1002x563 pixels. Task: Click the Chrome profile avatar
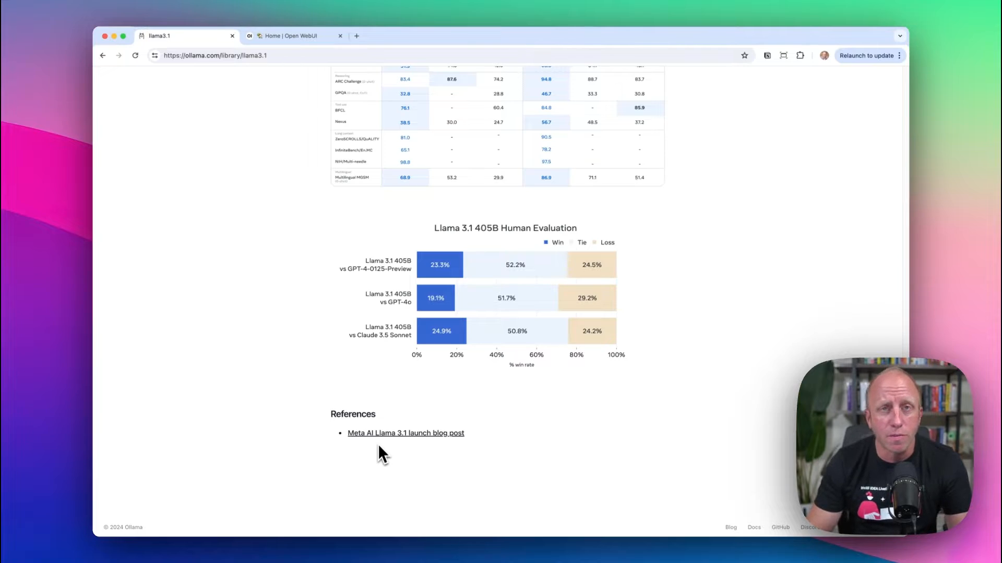pyautogui.click(x=824, y=56)
